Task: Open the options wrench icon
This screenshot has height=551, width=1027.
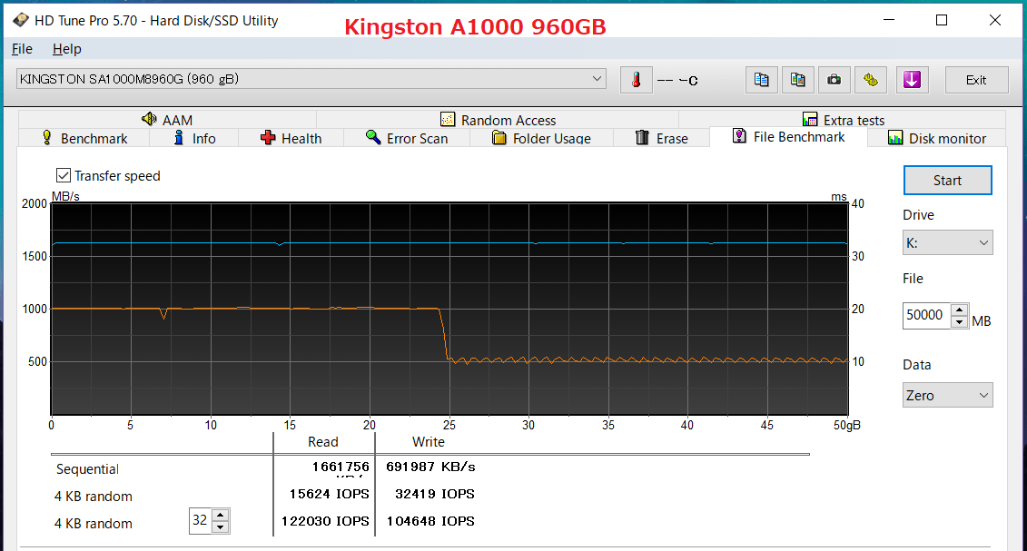Action: point(871,80)
